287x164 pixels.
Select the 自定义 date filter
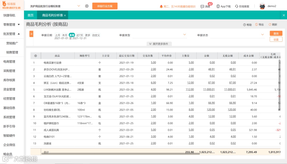pyautogui.click(x=96, y=35)
